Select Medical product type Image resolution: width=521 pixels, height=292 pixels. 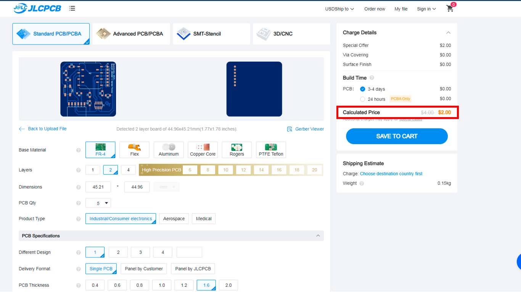[204, 219]
